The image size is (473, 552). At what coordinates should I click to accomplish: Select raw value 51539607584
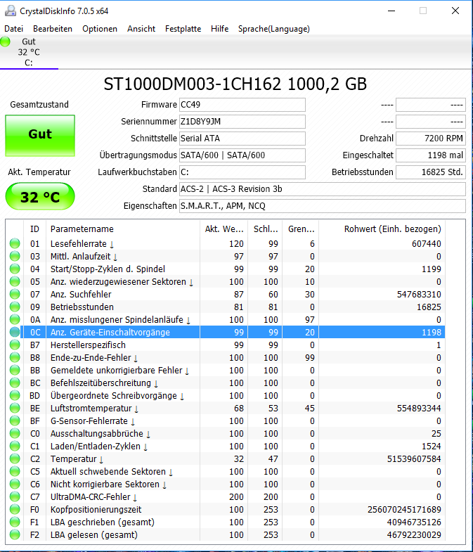[x=414, y=459]
